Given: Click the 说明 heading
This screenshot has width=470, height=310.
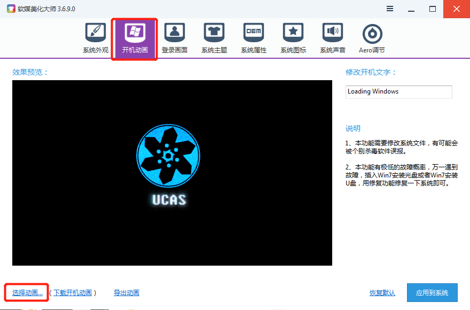Looking at the screenshot, I should 353,128.
